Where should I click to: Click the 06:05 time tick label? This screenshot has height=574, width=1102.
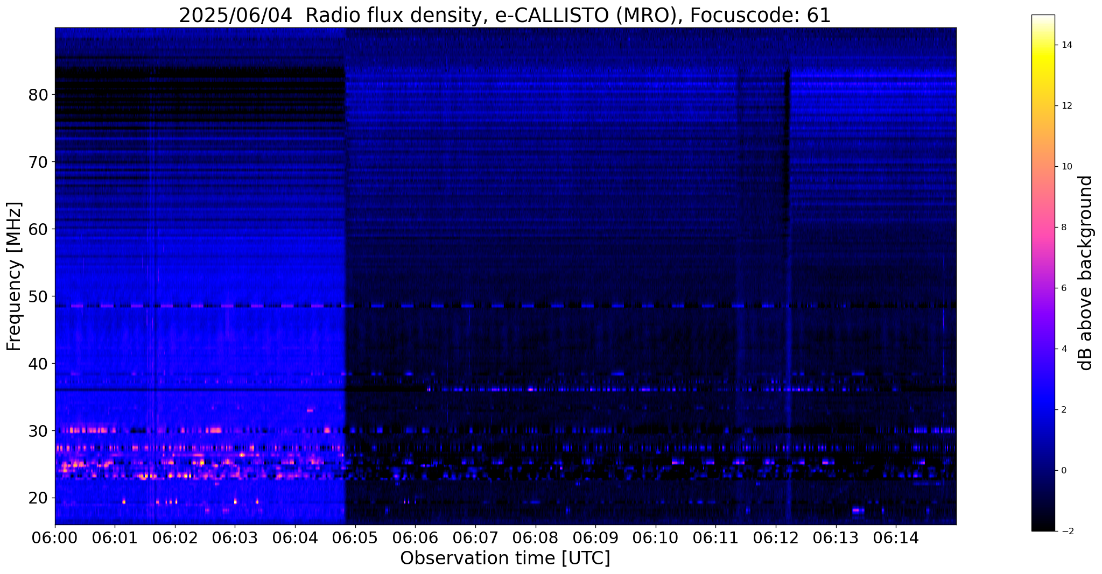355,537
